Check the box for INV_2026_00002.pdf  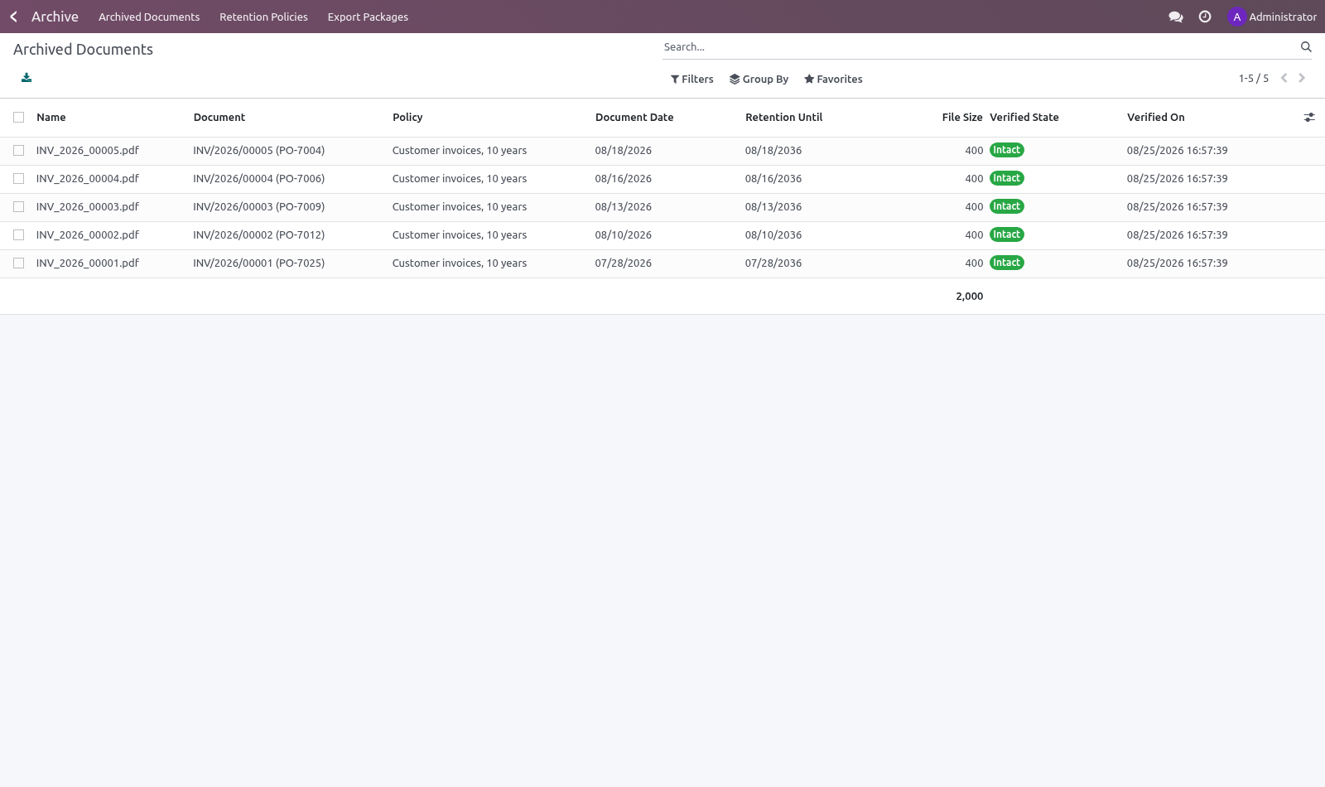18,235
